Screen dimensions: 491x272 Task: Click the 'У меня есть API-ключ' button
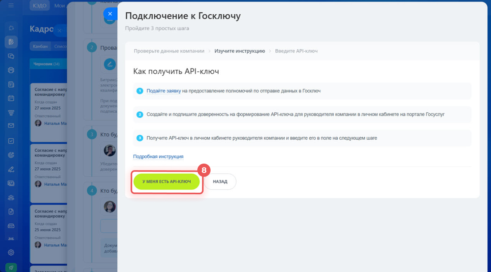tap(166, 181)
